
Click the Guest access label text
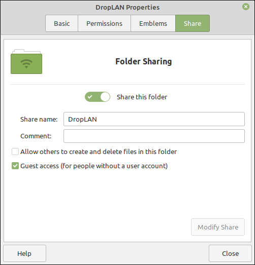pos(94,166)
